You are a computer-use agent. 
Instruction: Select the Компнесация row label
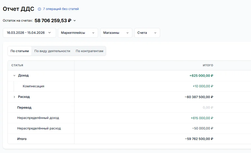(x=33, y=86)
